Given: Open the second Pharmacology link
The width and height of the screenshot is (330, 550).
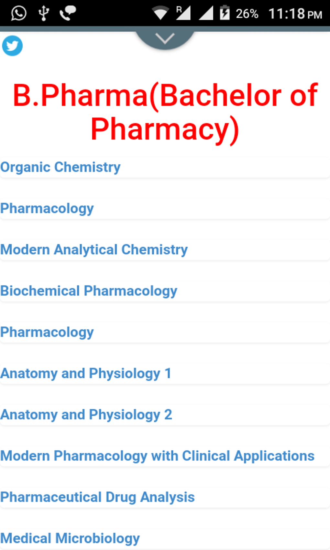Looking at the screenshot, I should pyautogui.click(x=47, y=332).
